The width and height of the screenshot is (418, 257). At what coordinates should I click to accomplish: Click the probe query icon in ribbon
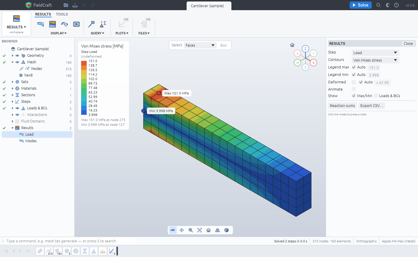91,24
